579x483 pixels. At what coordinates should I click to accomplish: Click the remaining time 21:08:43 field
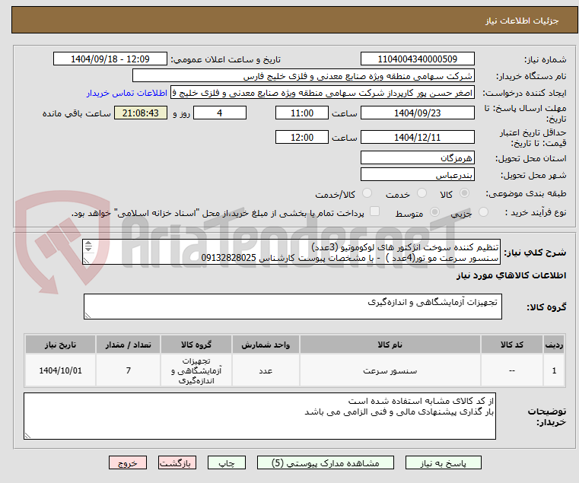[140, 113]
